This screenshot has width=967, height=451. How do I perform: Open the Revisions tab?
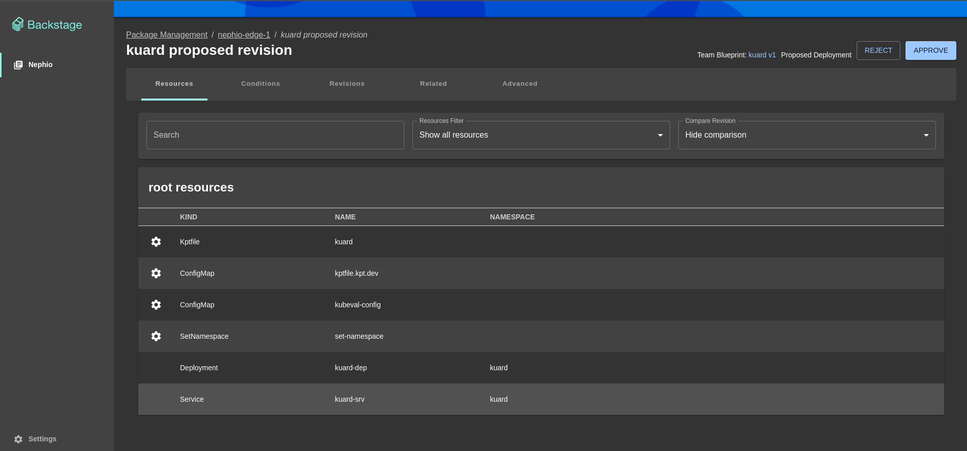(x=347, y=84)
